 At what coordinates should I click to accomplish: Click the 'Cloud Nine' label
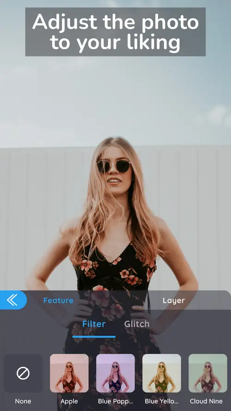click(x=206, y=401)
